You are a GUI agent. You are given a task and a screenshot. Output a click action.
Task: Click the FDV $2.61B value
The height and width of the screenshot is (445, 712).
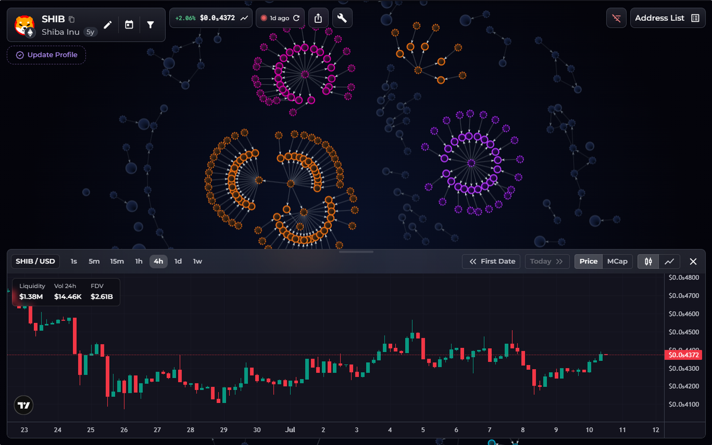pos(101,296)
